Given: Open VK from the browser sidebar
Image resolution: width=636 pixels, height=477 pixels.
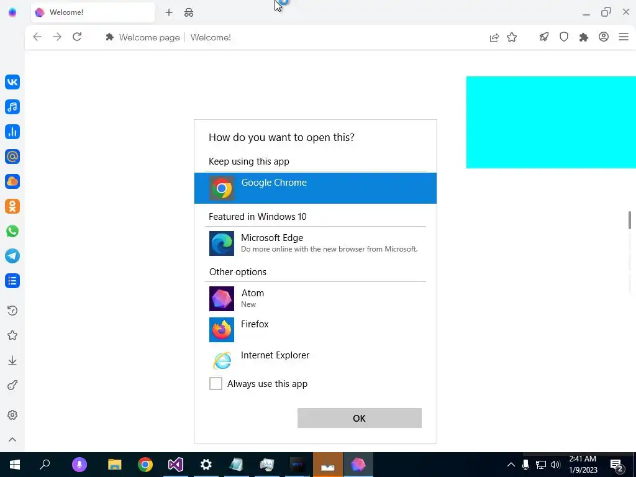Looking at the screenshot, I should [12, 82].
